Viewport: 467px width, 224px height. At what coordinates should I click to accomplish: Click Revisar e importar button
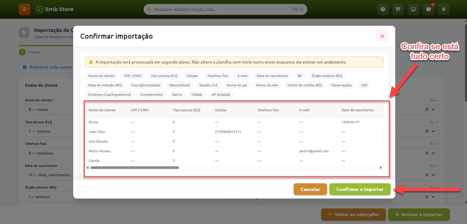tap(419, 215)
